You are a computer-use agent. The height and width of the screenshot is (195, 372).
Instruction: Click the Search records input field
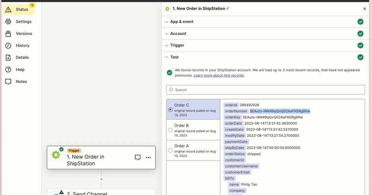coord(265,90)
